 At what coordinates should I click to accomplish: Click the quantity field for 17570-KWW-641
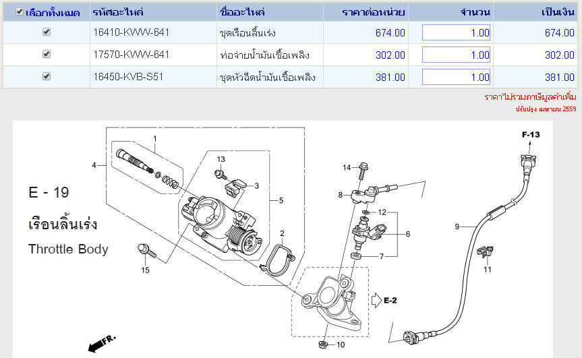point(456,55)
